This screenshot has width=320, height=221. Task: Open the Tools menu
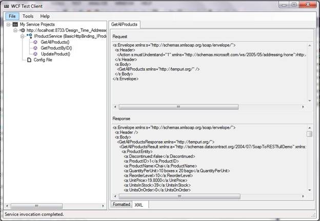(28, 16)
